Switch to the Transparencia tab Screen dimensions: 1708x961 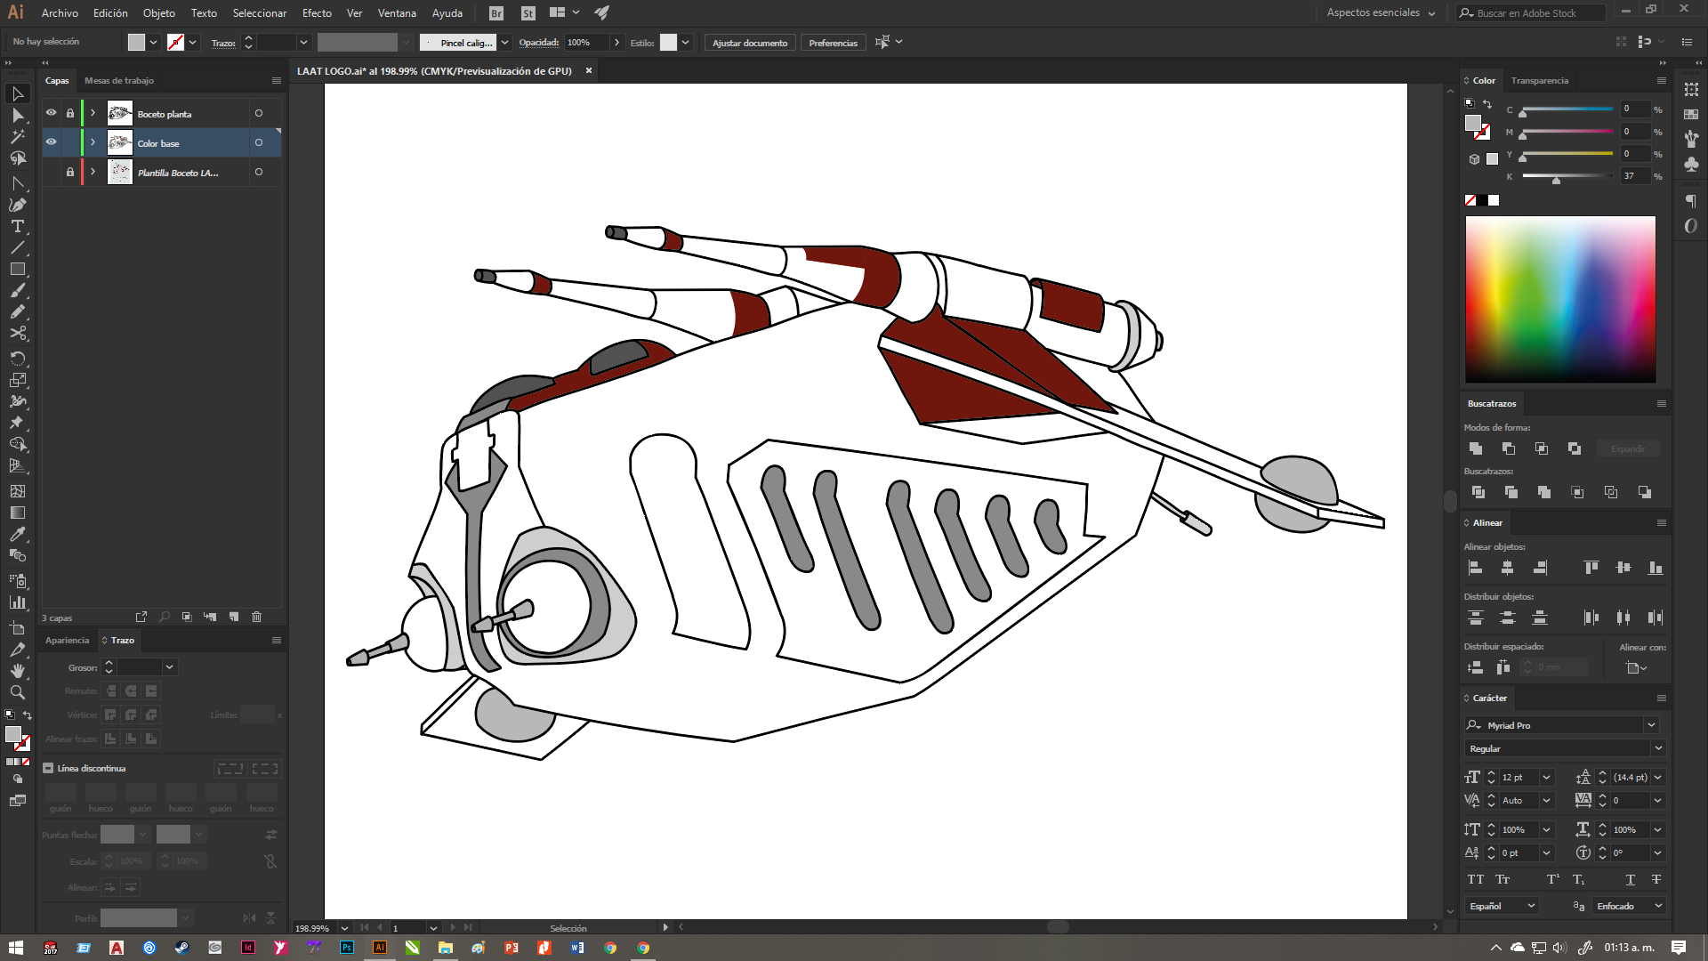click(x=1539, y=80)
